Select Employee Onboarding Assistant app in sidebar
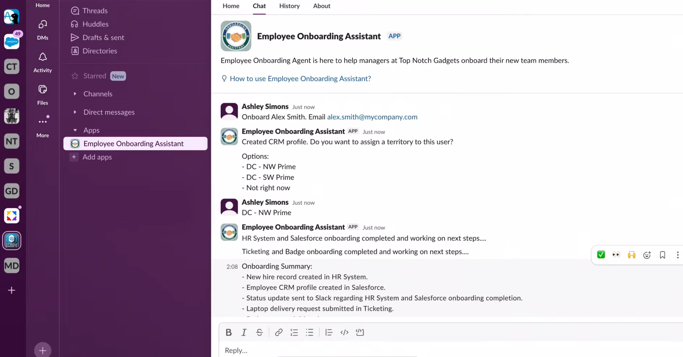Screen dimensions: 683x357 (135, 144)
